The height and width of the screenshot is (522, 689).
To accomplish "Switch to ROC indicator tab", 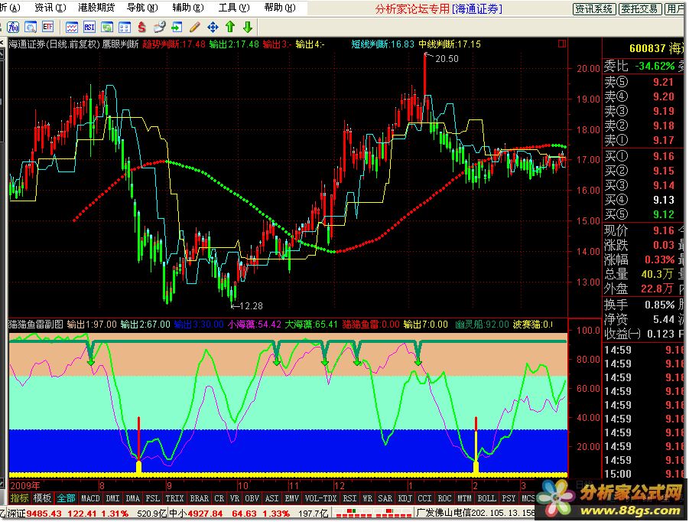I will pos(444,498).
